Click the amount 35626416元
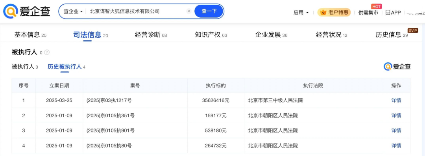The height and width of the screenshot is (156, 425). pos(216,100)
